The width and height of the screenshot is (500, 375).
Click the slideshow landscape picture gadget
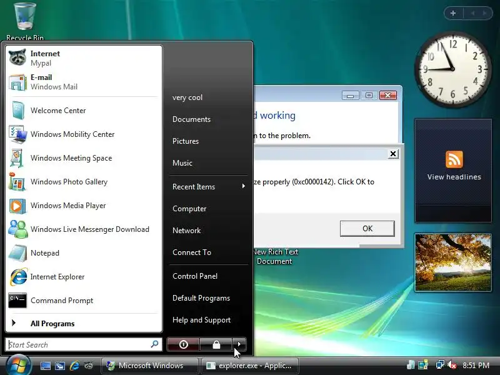point(453,262)
